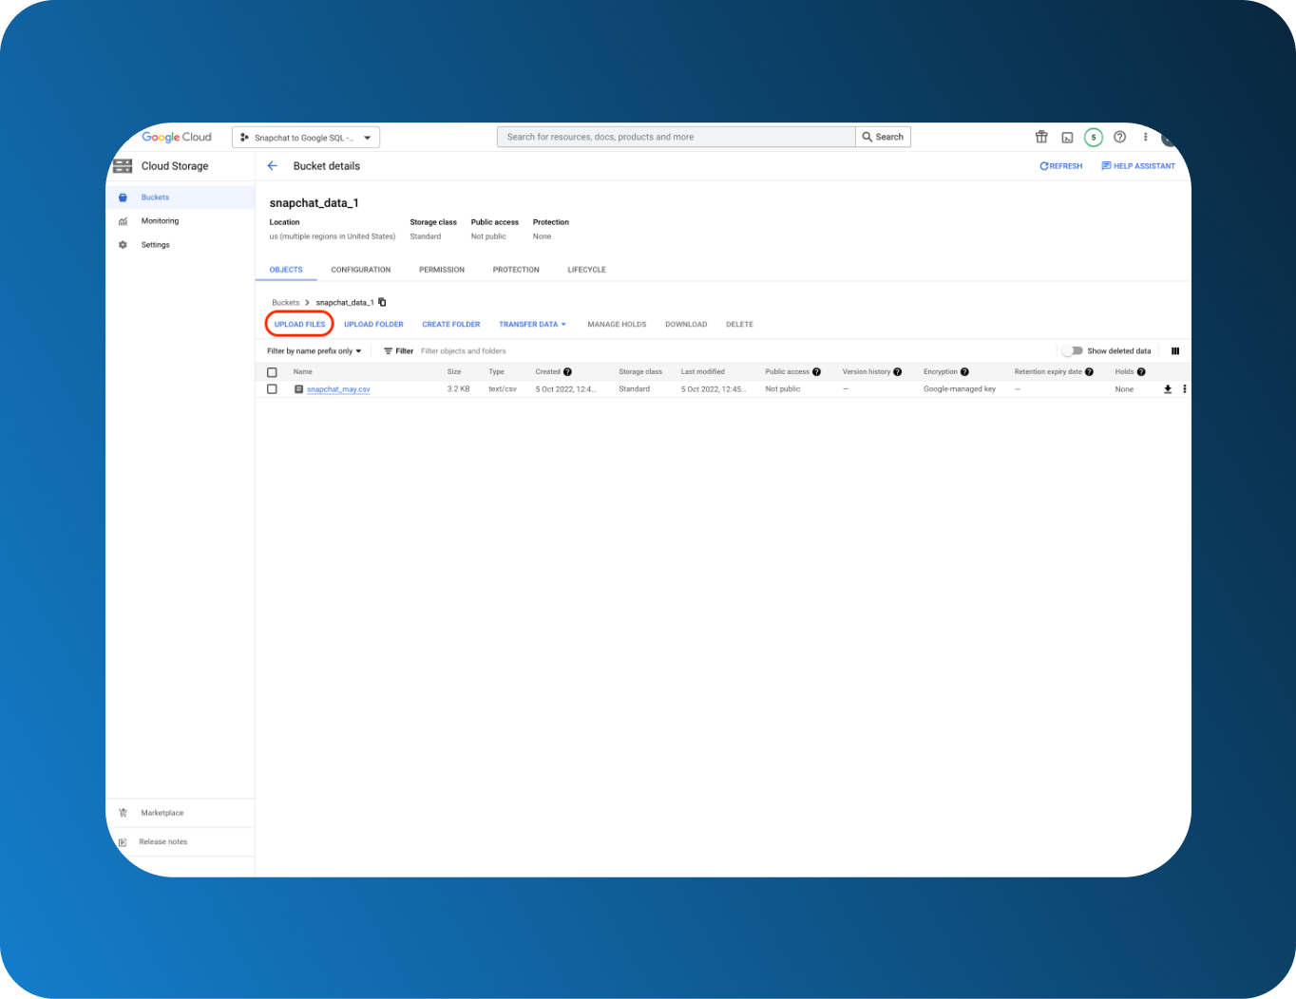Viewport: 1296px width, 999px height.
Task: Show help for Version history column
Action: click(897, 372)
